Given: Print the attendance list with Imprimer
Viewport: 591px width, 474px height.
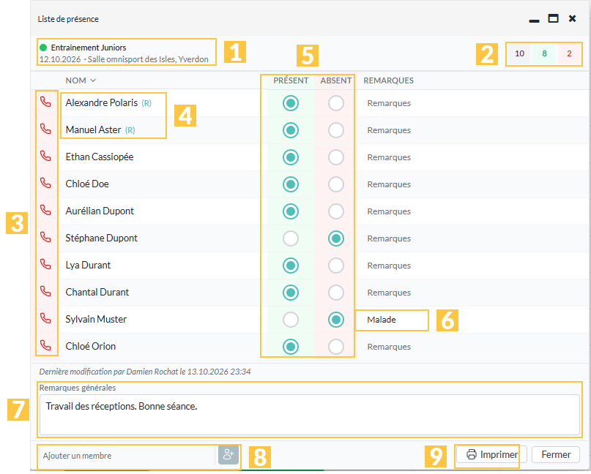Looking at the screenshot, I should pos(491,455).
